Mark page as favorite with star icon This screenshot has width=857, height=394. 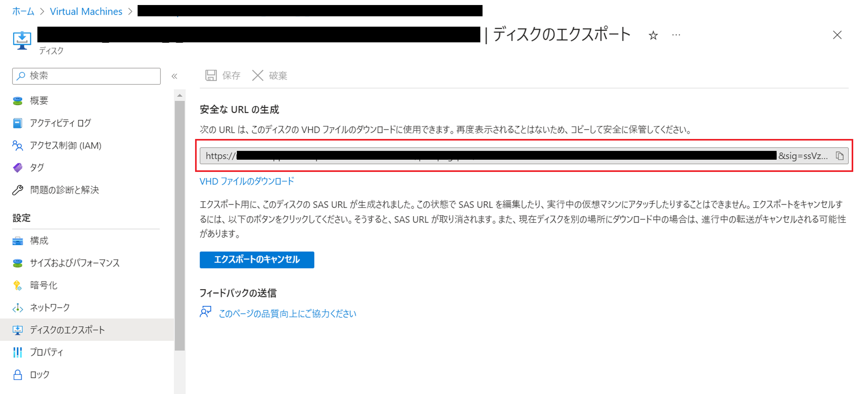[653, 35]
